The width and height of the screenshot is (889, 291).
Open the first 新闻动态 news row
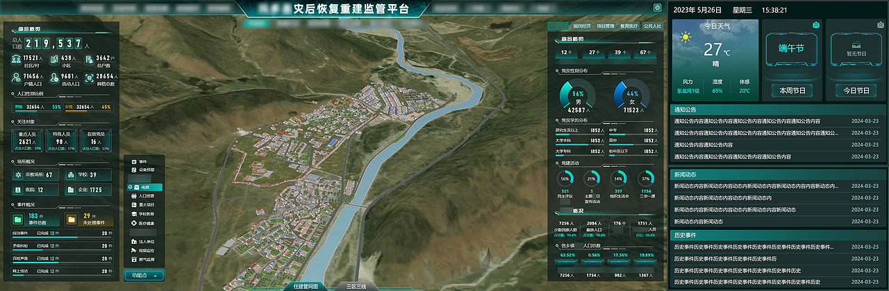(x=777, y=186)
